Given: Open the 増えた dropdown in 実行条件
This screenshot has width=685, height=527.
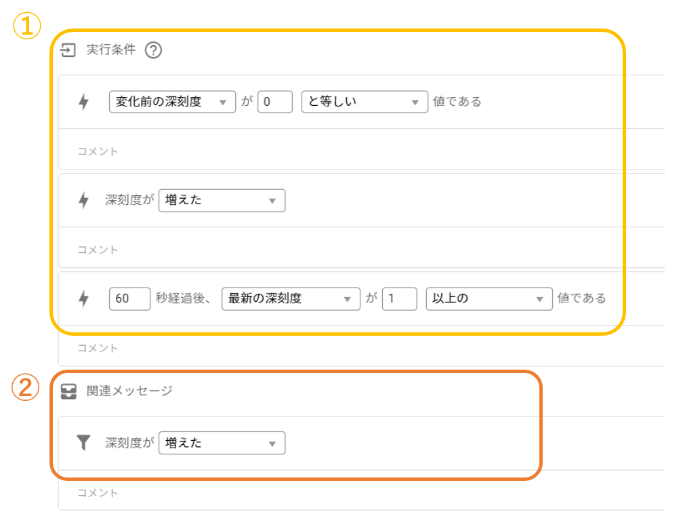Looking at the screenshot, I should (x=222, y=200).
